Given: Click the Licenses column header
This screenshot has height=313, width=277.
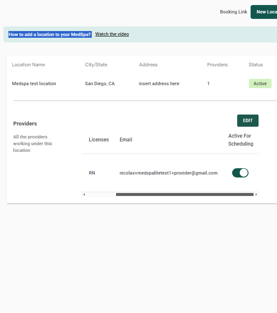Looking at the screenshot, I should pos(99,140).
